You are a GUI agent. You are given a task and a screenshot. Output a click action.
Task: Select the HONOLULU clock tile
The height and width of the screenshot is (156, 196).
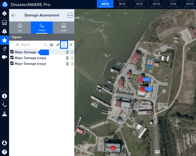click(x=139, y=4)
